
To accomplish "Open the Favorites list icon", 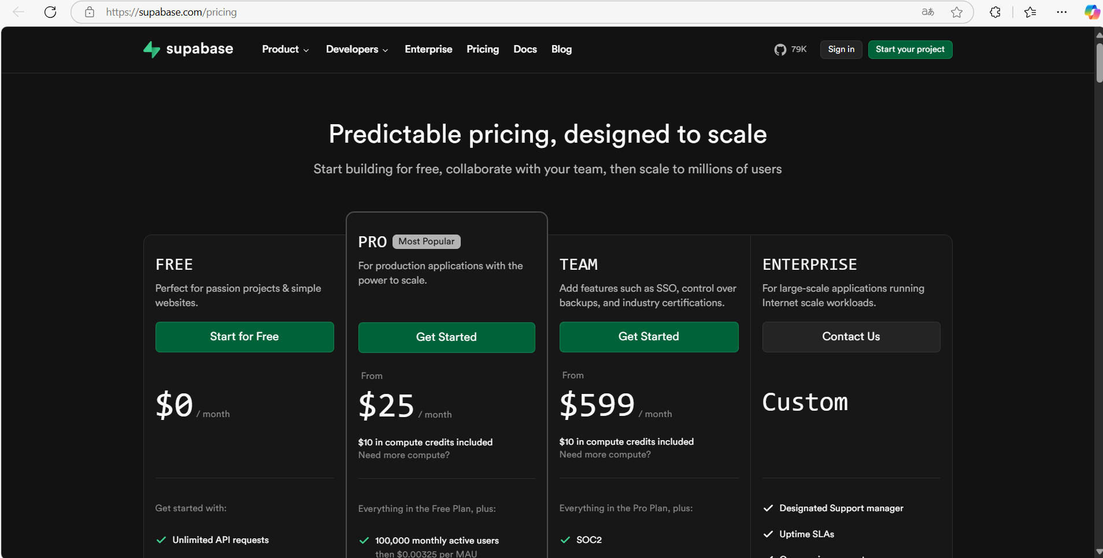I will click(x=1030, y=12).
